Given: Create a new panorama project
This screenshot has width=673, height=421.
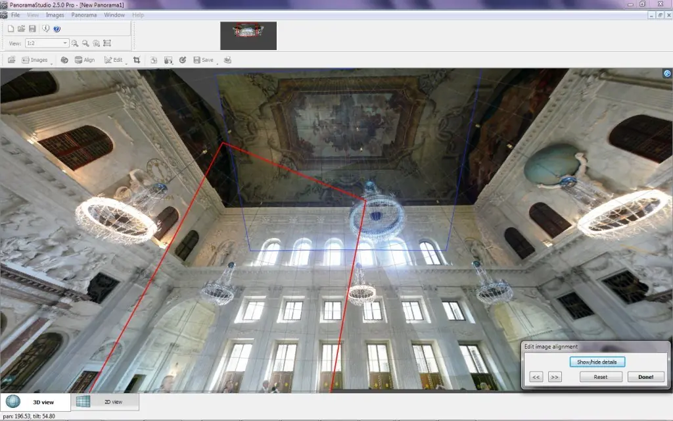Looking at the screenshot, I should tap(11, 29).
